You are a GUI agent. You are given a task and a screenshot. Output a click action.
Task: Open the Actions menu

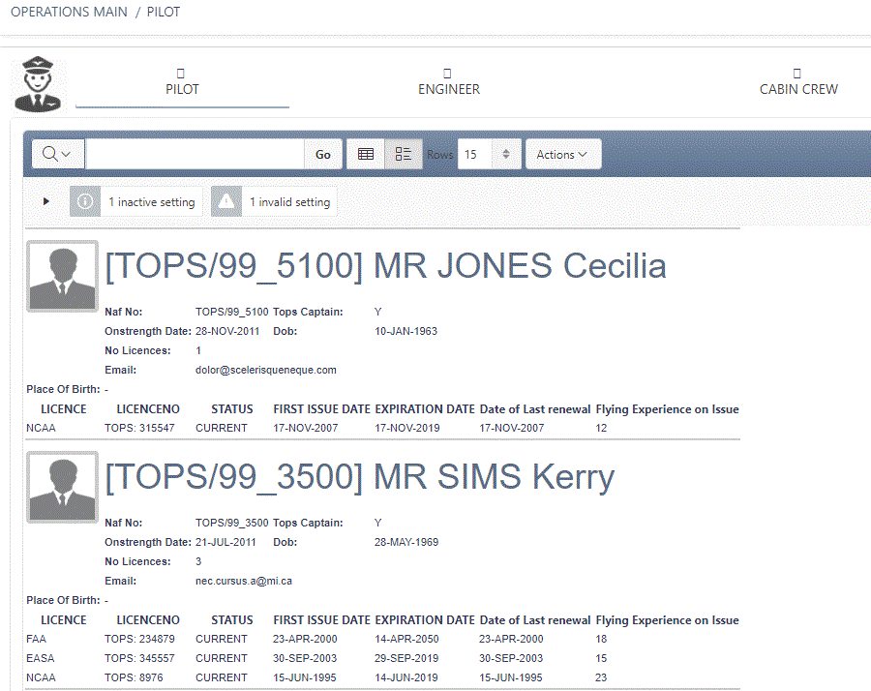point(562,155)
